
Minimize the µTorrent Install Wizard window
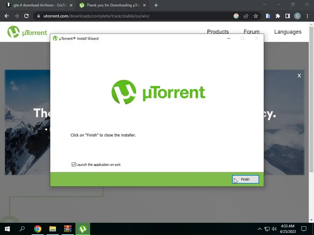point(229,38)
